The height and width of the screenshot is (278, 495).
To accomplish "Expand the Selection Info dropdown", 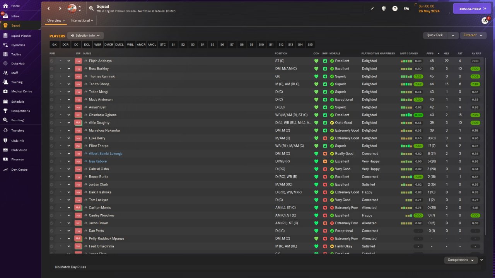I will pyautogui.click(x=85, y=36).
